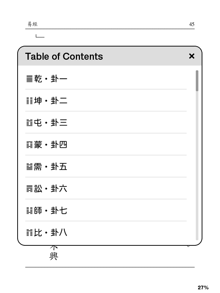
Task: Click the 乾 hexagram symbol icon
Action: click(29, 79)
